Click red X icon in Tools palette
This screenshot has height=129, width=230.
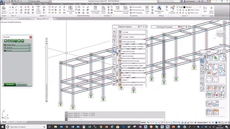[x=216, y=95]
